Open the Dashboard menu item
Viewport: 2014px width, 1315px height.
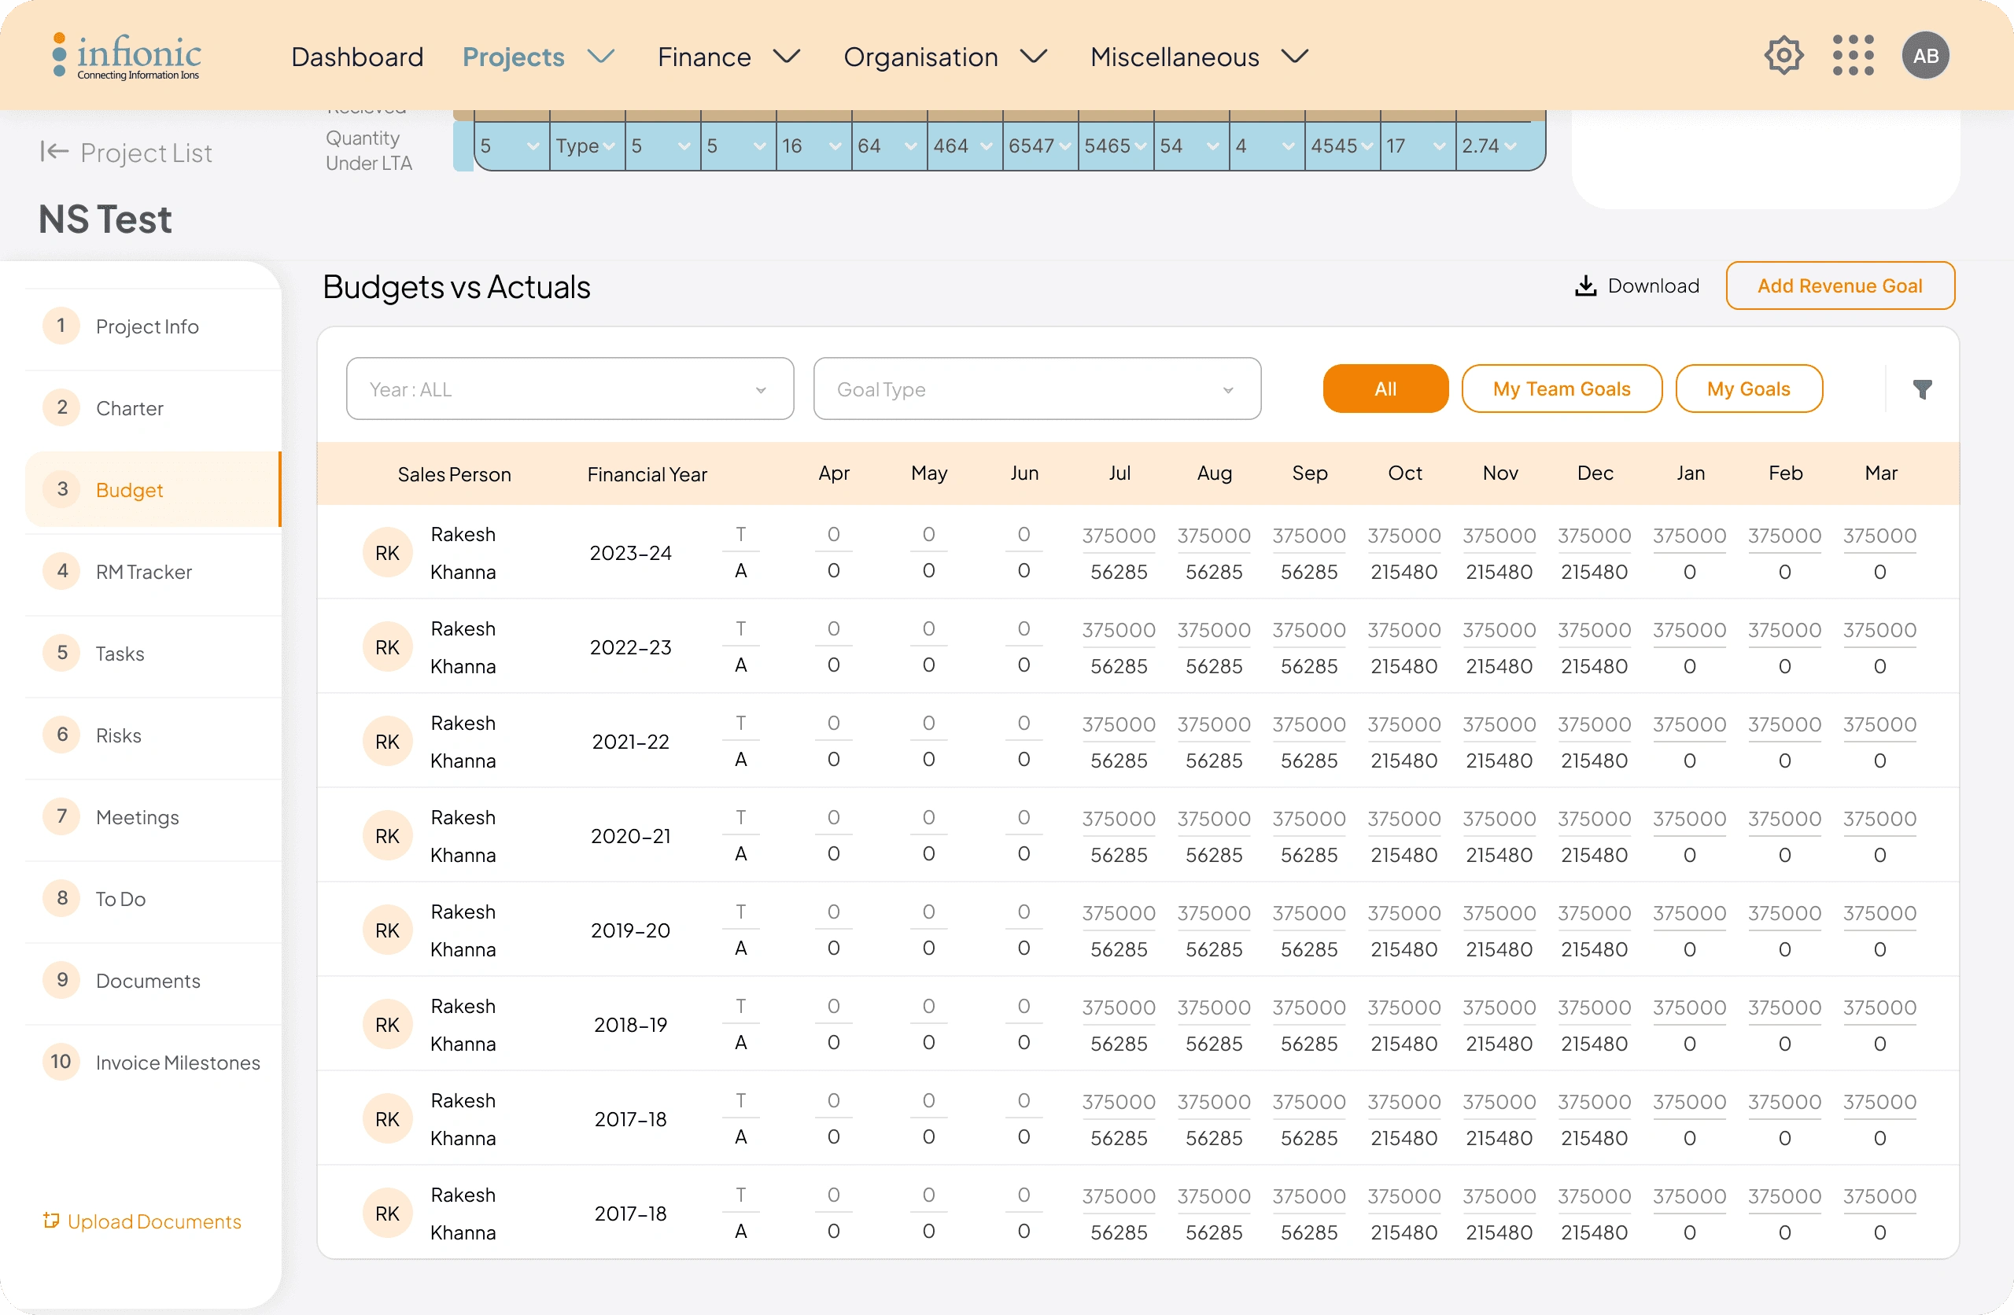click(x=357, y=57)
